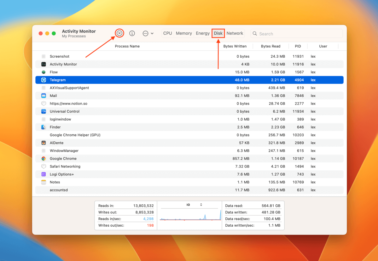Image resolution: width=378 pixels, height=261 pixels.
Task: Click the notion.so shield icon
Action: pyautogui.click(x=44, y=104)
